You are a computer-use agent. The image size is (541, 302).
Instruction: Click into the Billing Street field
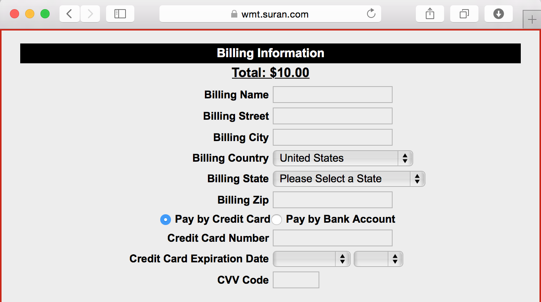(x=332, y=116)
